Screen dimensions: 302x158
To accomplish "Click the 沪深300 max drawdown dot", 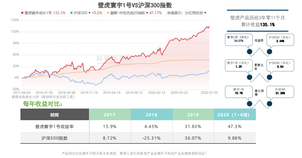I will [x=269, y=103].
